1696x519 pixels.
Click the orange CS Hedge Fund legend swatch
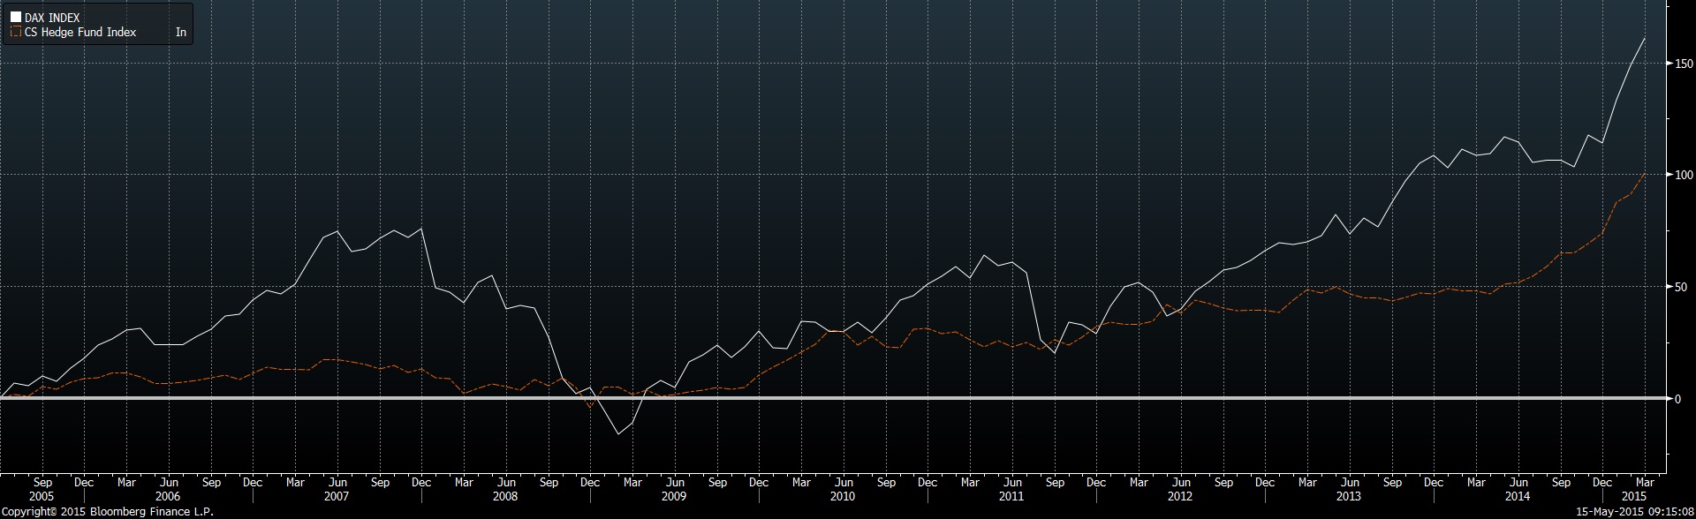pos(16,33)
